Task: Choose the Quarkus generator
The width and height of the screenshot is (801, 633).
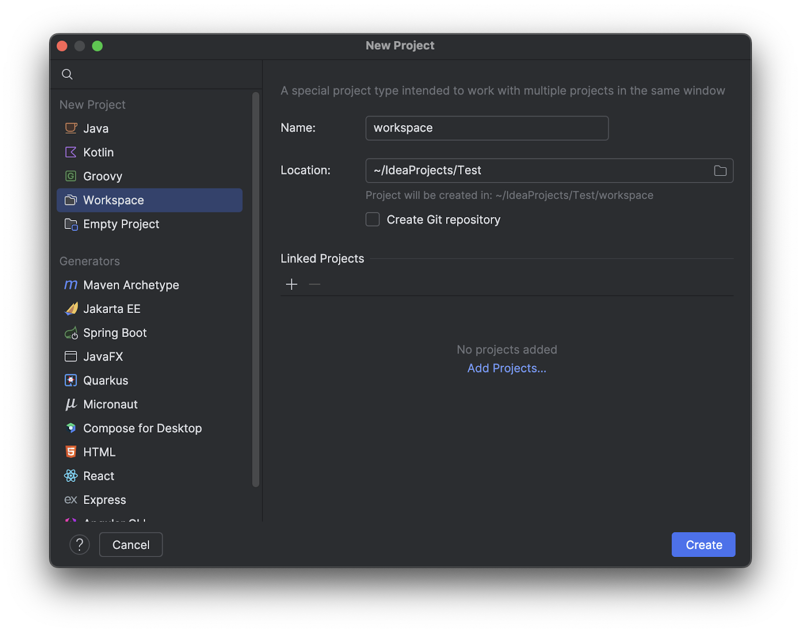Action: pos(150,380)
